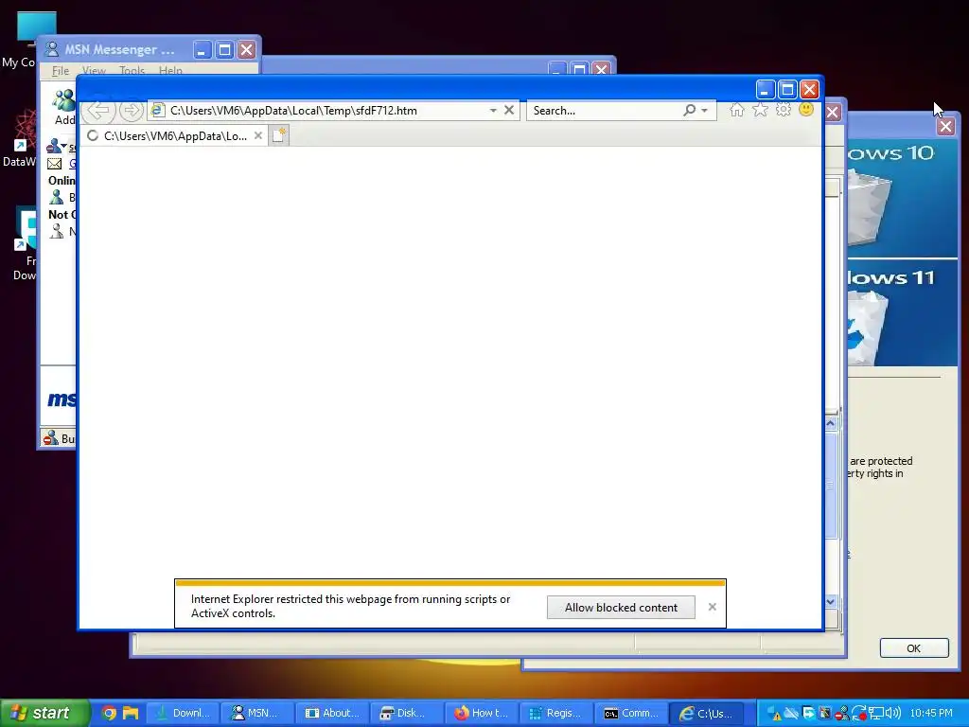Open Internet Explorer Tools gear icon

coord(783,110)
